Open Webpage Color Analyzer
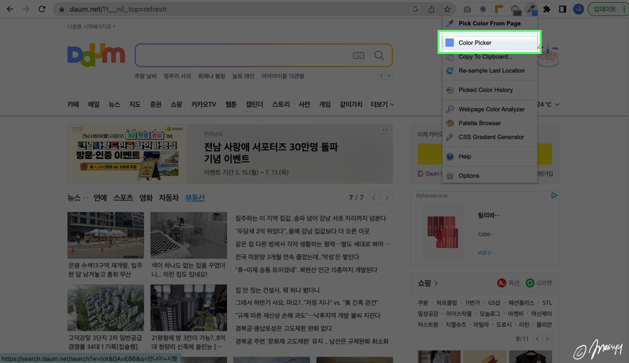629x363 pixels. [x=490, y=109]
